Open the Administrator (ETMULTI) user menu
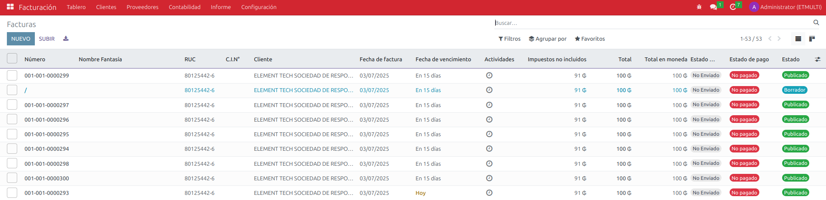This screenshot has height=200, width=826. click(x=786, y=7)
